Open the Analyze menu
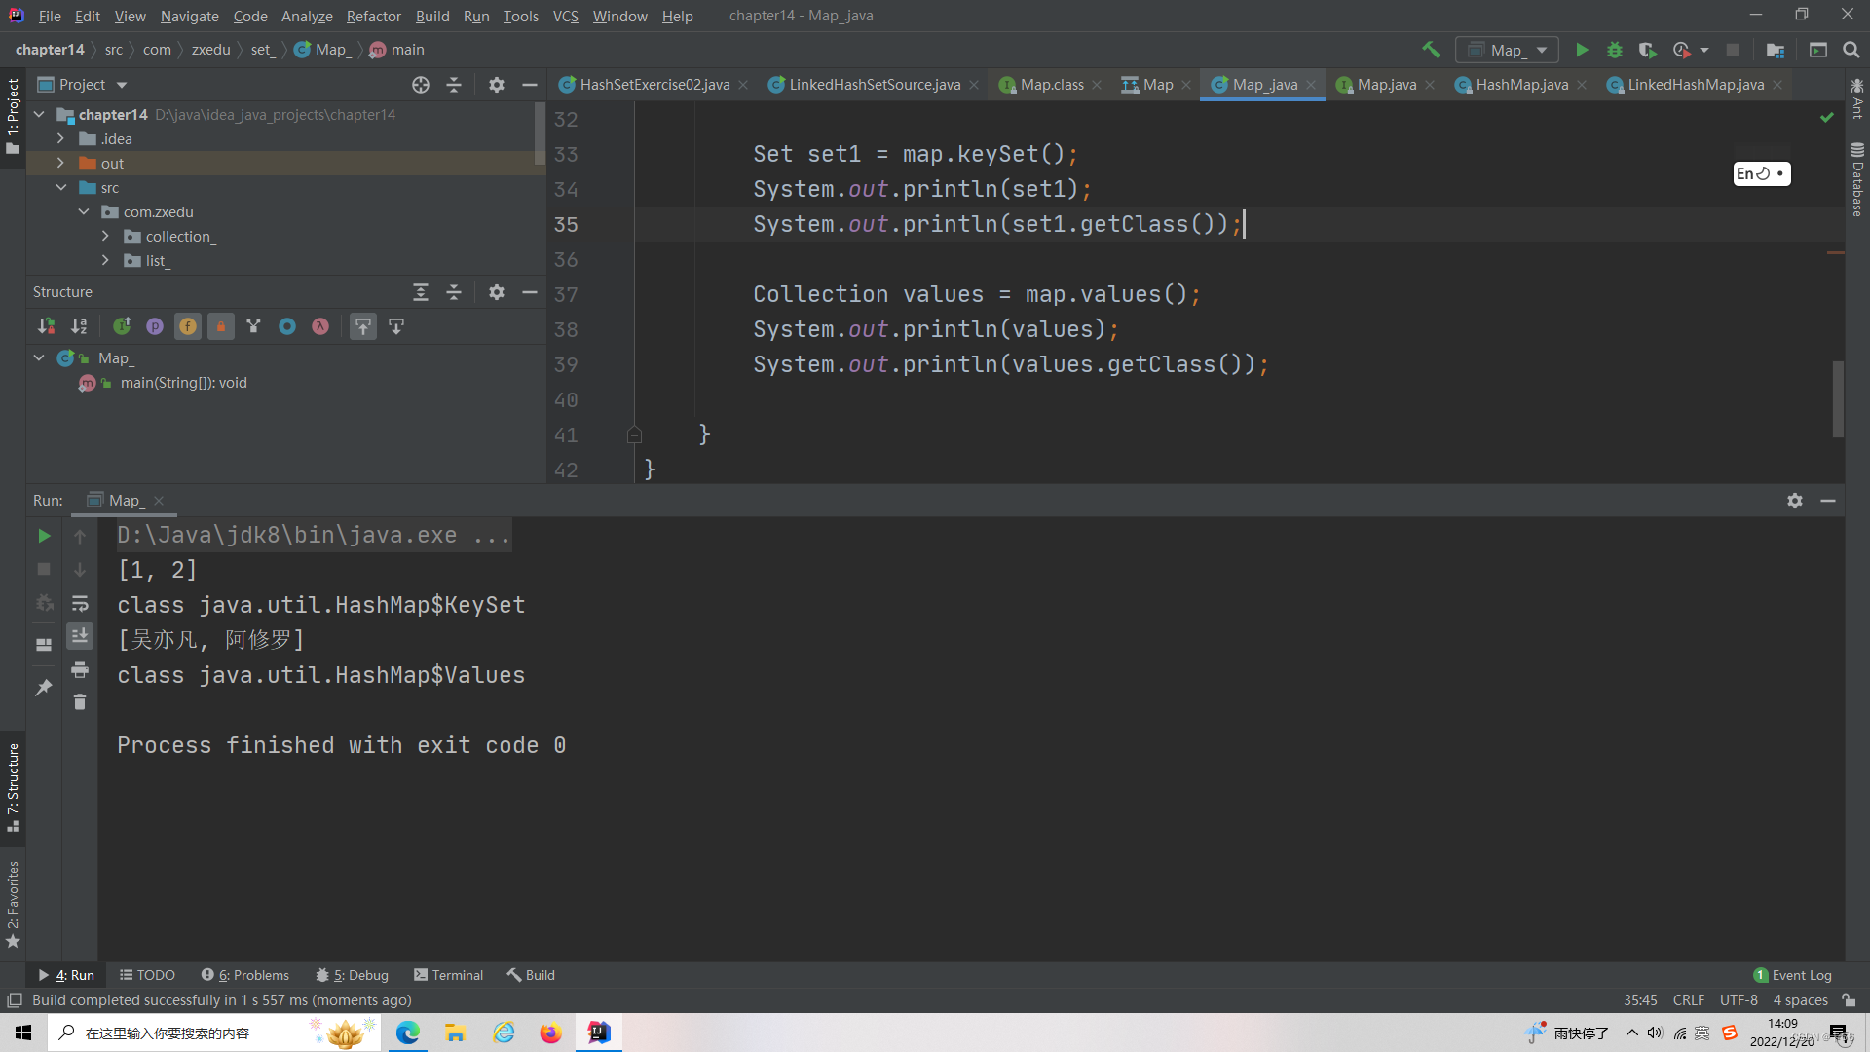 (307, 16)
